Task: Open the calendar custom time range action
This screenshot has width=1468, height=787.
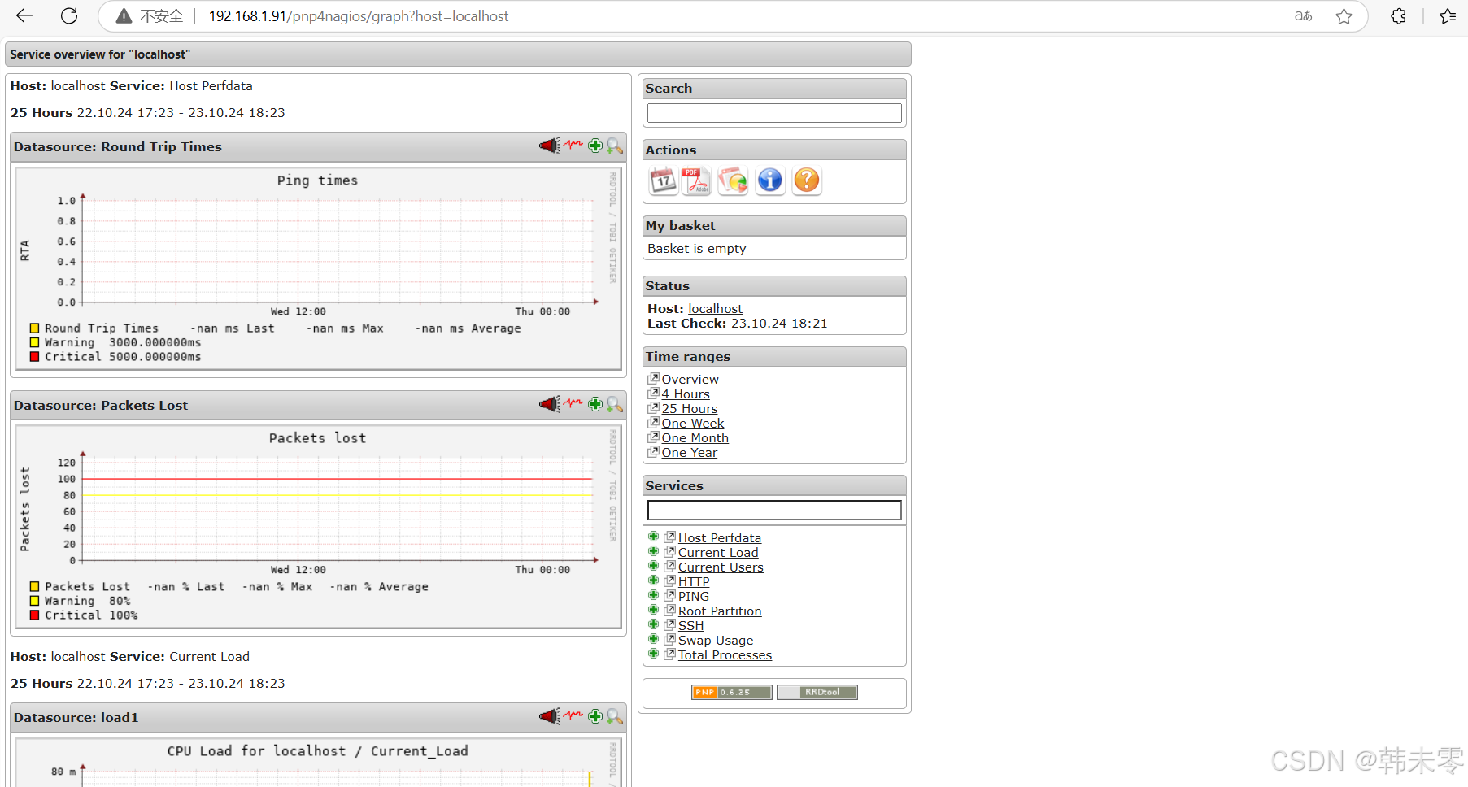Action: tap(663, 180)
